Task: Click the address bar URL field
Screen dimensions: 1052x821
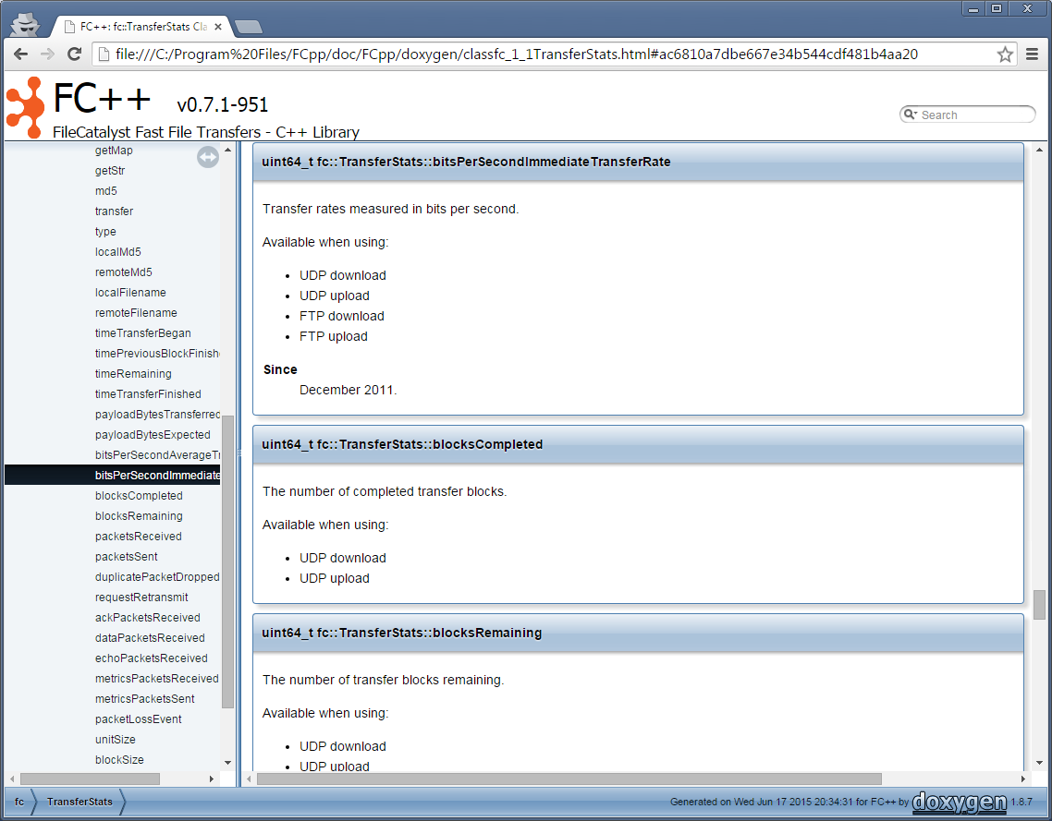Action: 545,54
